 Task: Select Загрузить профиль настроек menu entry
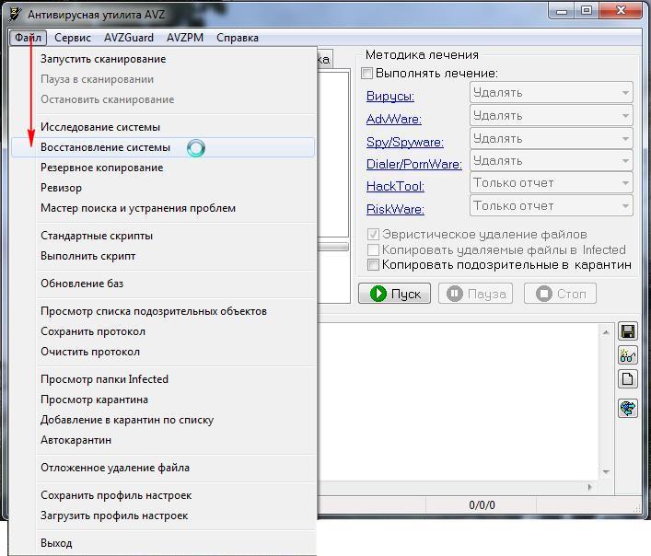pyautogui.click(x=163, y=515)
